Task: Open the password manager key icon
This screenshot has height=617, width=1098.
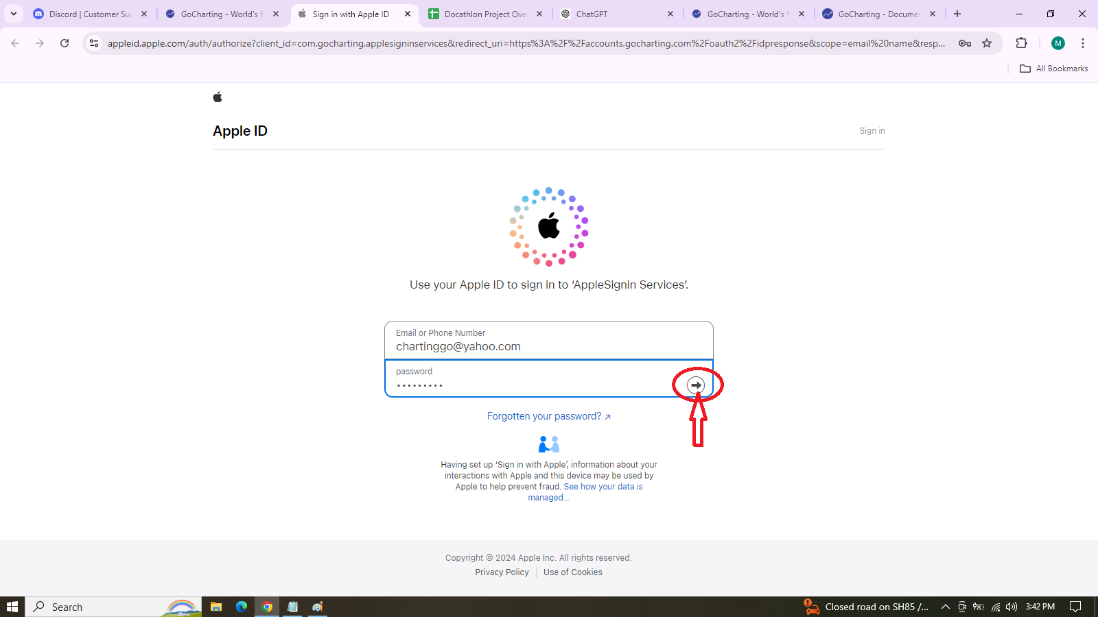Action: coord(964,43)
